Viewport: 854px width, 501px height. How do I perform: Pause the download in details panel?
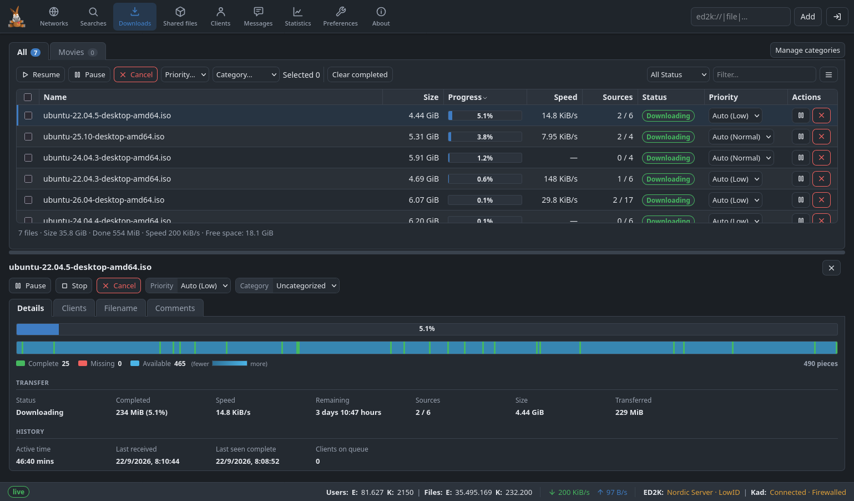tap(30, 285)
